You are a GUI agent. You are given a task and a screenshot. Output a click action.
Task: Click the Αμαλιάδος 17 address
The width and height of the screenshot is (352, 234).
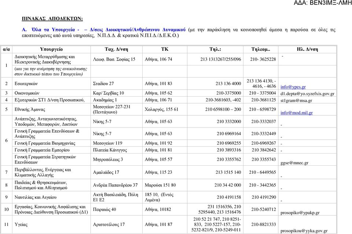point(106,172)
